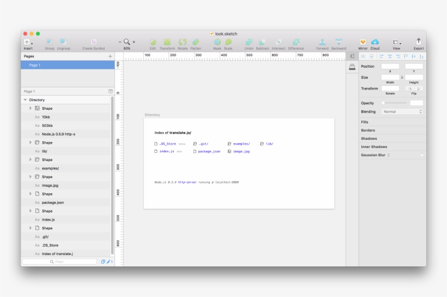Move layer Forward using toolbar icon
Image resolution: width=447 pixels, height=297 pixels.
[322, 42]
